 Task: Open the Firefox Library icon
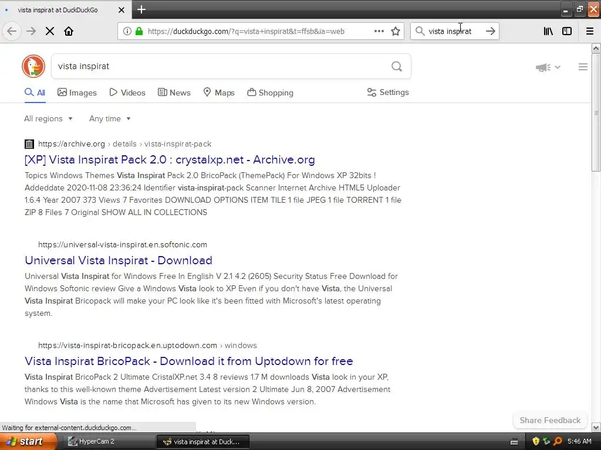coord(548,31)
